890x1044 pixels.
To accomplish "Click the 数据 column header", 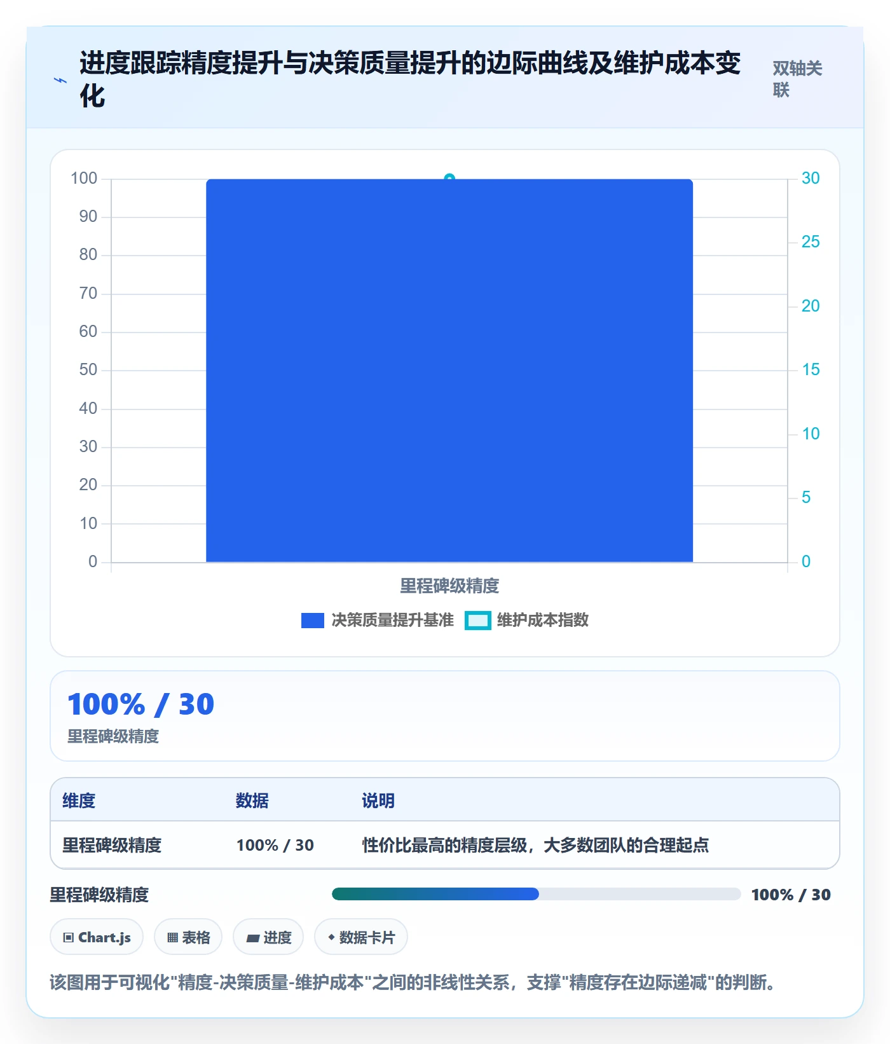I will [252, 800].
